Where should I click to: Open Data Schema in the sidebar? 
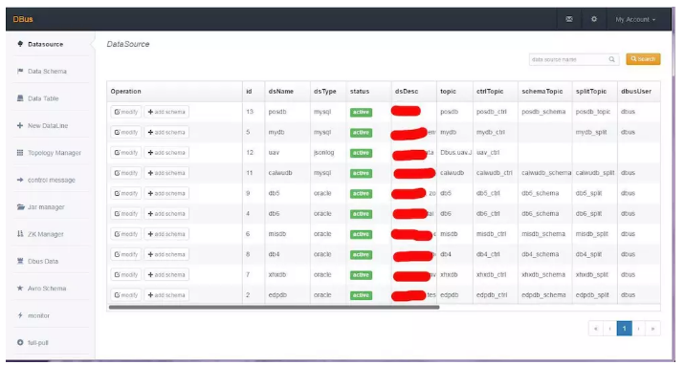tap(47, 71)
